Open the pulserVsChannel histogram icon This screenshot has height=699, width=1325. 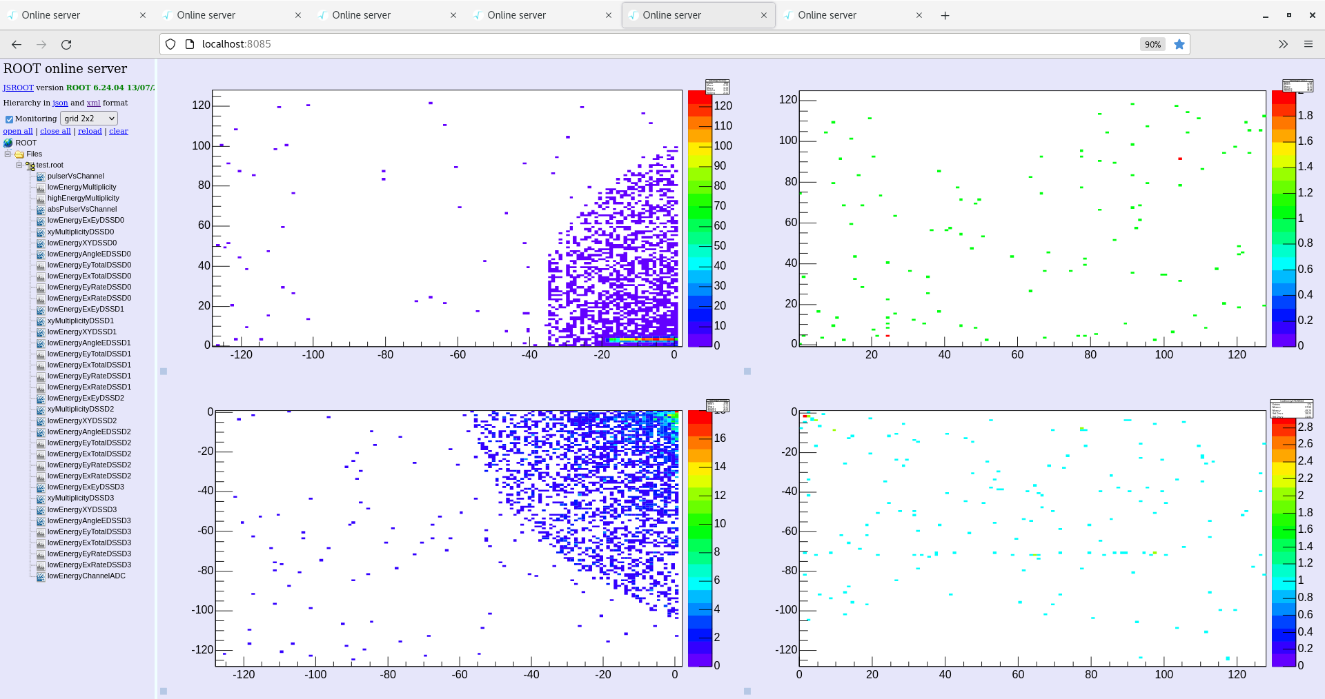[x=41, y=176]
